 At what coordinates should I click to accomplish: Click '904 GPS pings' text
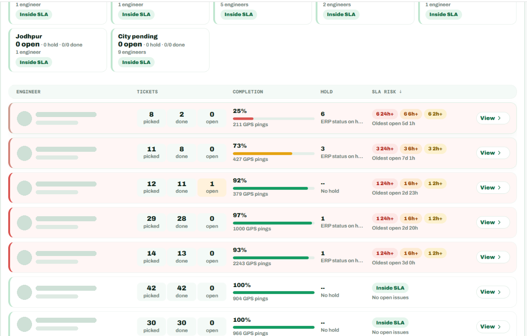[x=250, y=299]
